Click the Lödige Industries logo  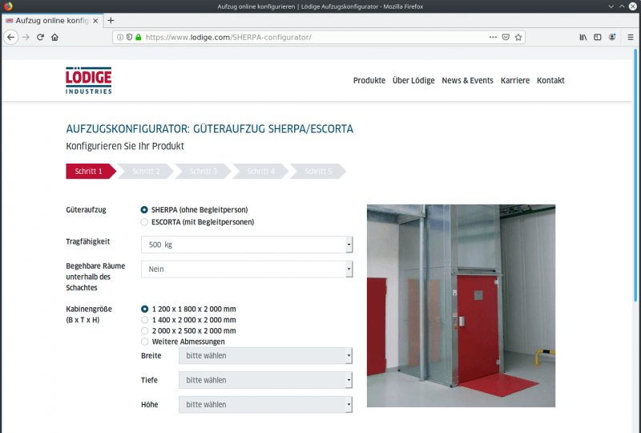coord(88,80)
